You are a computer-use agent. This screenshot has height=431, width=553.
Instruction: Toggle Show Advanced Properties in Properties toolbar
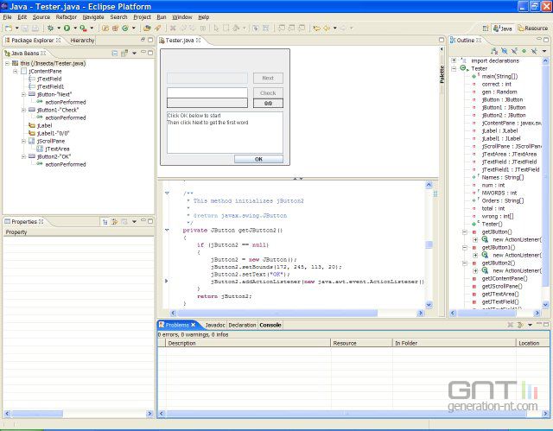point(115,222)
